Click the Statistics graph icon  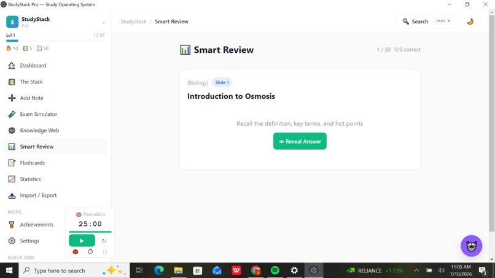coord(12,179)
